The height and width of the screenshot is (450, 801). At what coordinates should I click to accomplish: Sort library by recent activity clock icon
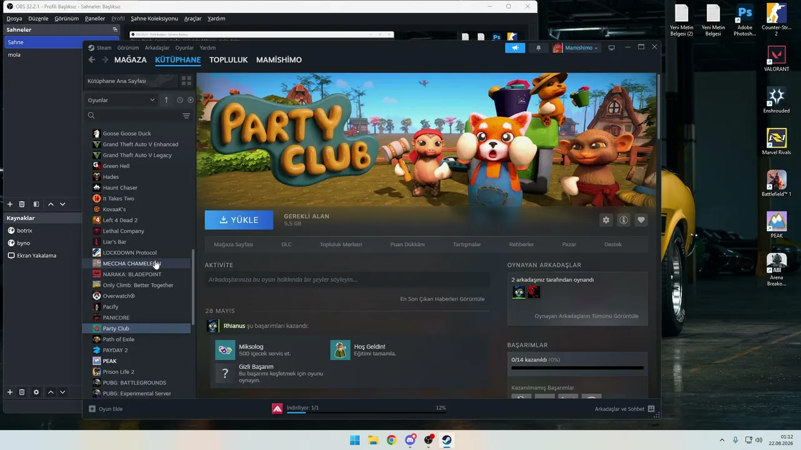tap(180, 100)
